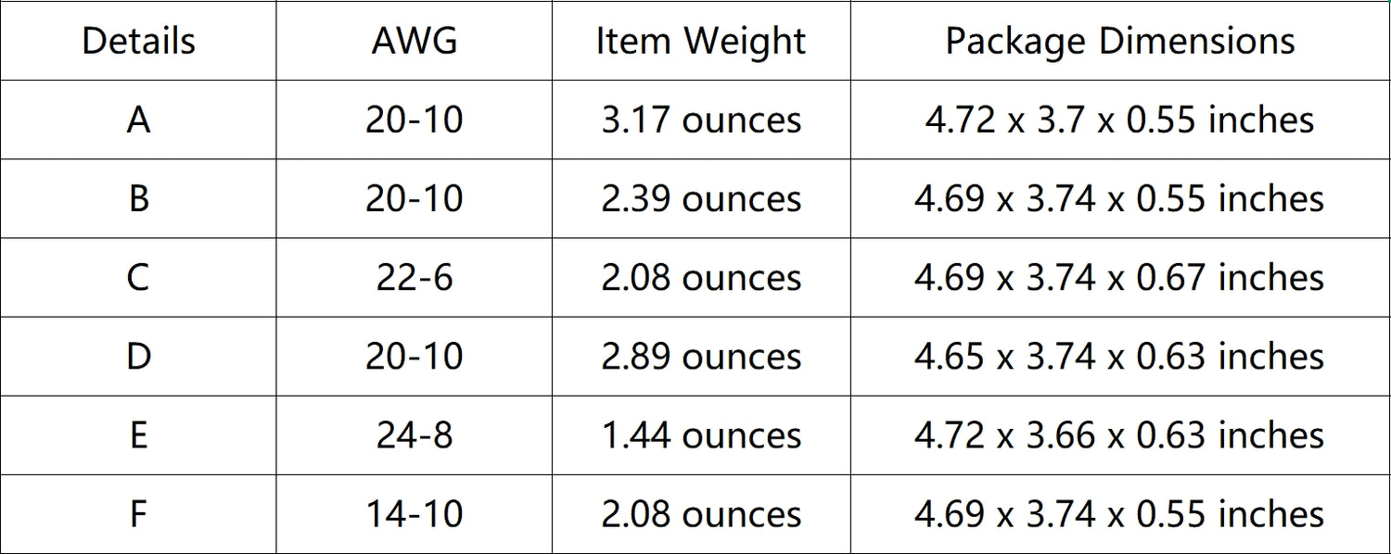Select row label B in Details column
The width and height of the screenshot is (1391, 554).
(x=138, y=199)
